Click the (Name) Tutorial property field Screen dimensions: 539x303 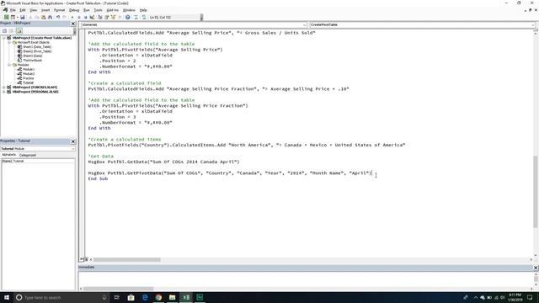point(38,161)
